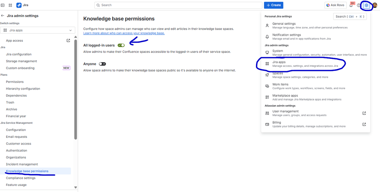Open the app switcher grid icon
The image size is (380, 192).
tap(10, 5)
